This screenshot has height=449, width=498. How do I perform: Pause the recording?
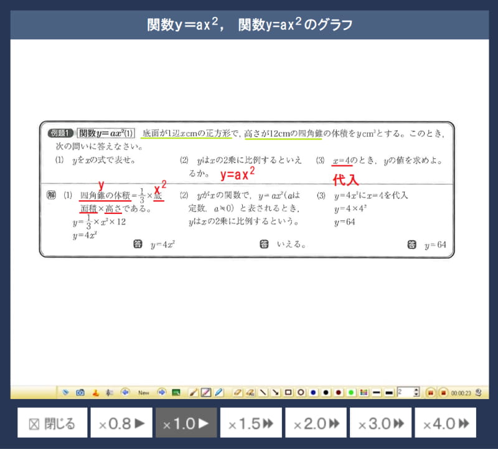click(430, 393)
